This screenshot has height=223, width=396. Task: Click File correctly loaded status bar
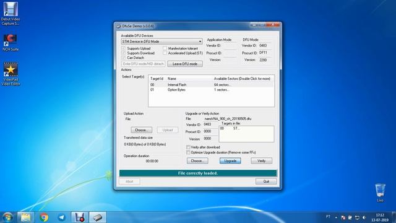(198, 173)
